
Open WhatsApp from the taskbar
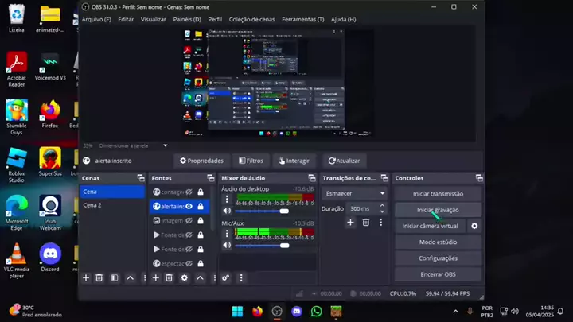coord(316,311)
